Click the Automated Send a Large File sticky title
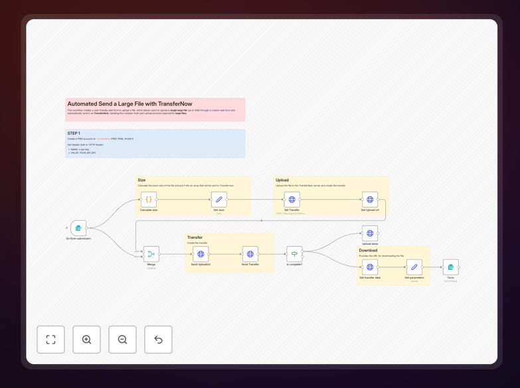Viewport: 520px width, 388px height. 130,103
